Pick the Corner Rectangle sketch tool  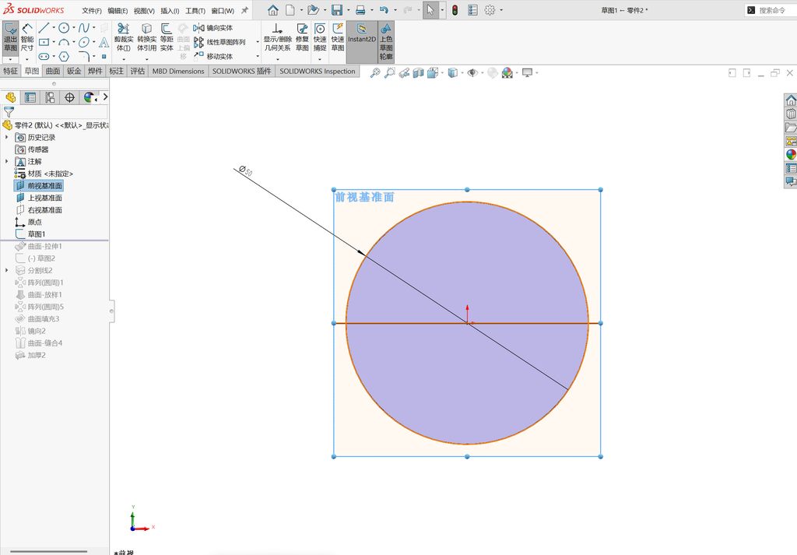[x=44, y=42]
